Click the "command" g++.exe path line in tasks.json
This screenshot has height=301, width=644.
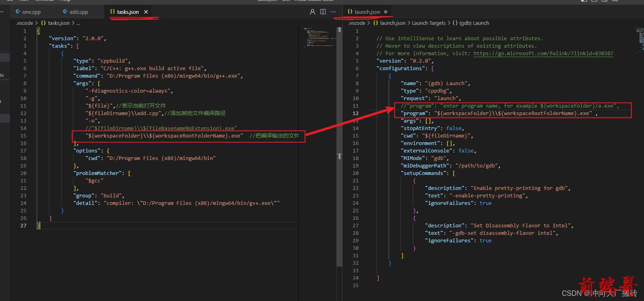(x=158, y=76)
